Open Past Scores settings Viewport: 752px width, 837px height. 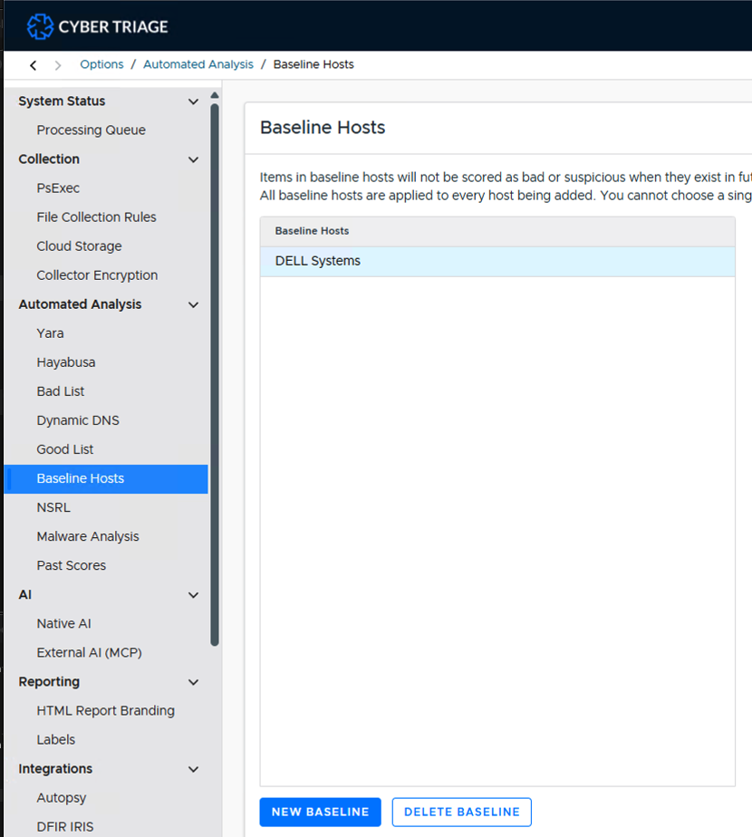pyautogui.click(x=71, y=565)
